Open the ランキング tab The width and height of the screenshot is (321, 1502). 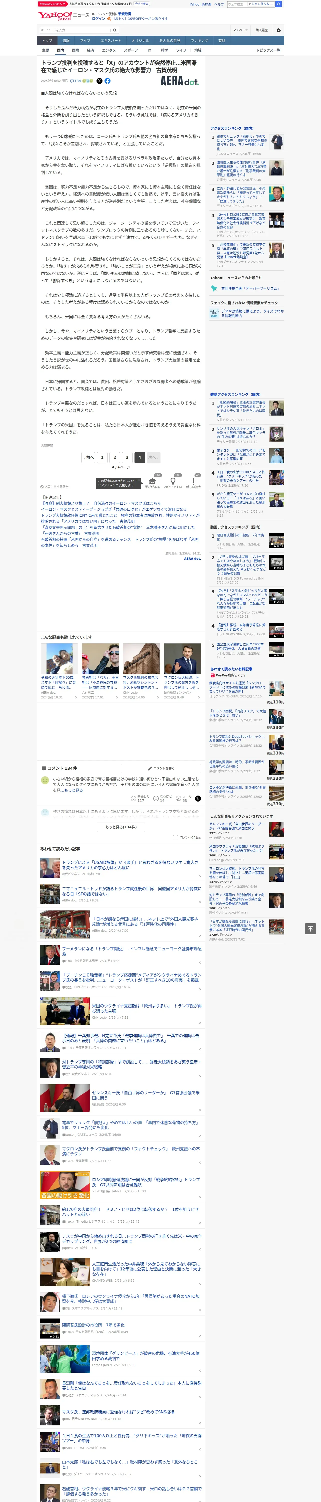tap(199, 40)
